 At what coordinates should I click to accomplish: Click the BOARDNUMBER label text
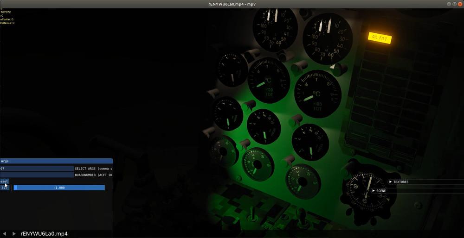(x=94, y=175)
